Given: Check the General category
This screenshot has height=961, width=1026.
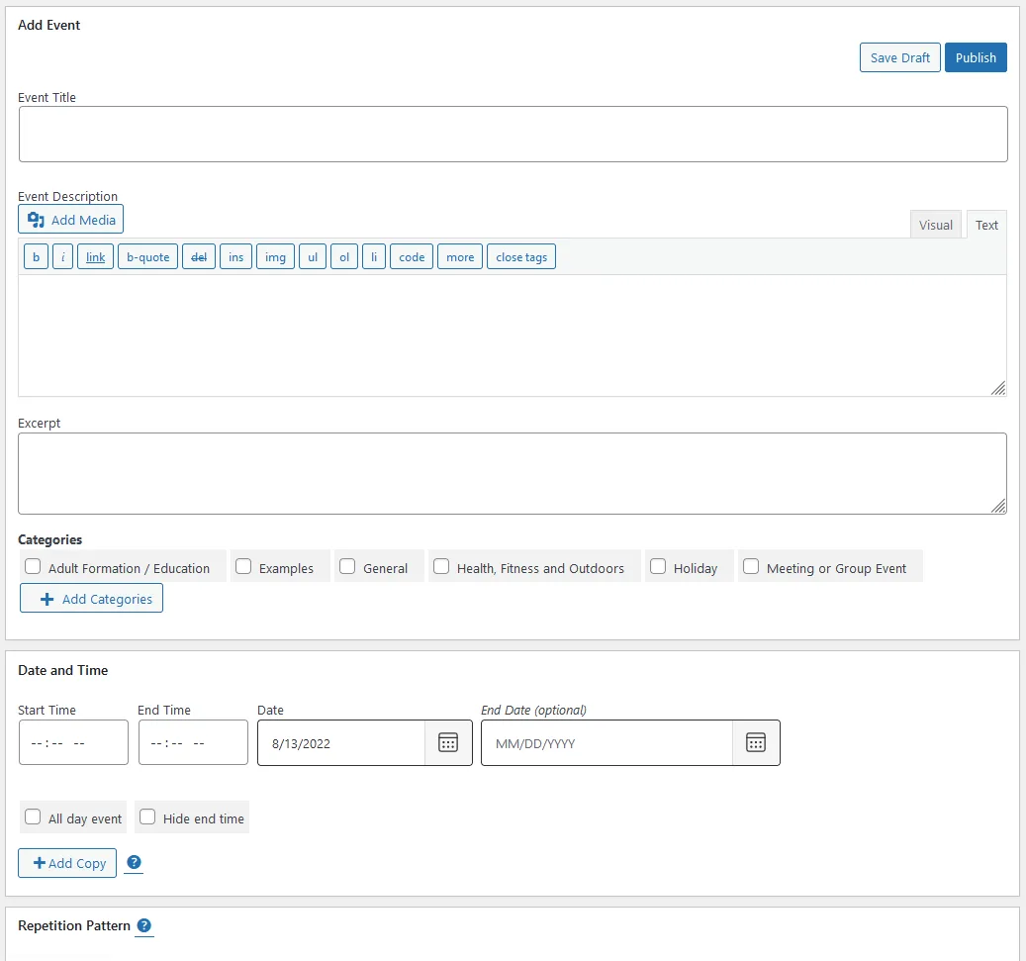Looking at the screenshot, I should click(x=347, y=566).
